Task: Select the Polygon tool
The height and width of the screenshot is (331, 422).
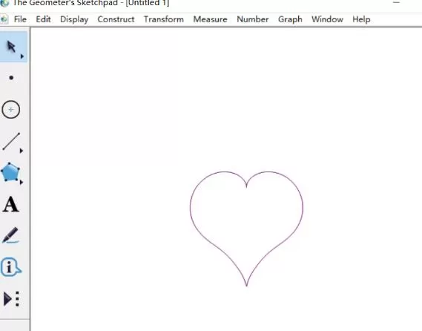Action: tap(10, 172)
